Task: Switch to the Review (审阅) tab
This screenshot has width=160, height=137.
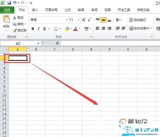Action: [94, 10]
